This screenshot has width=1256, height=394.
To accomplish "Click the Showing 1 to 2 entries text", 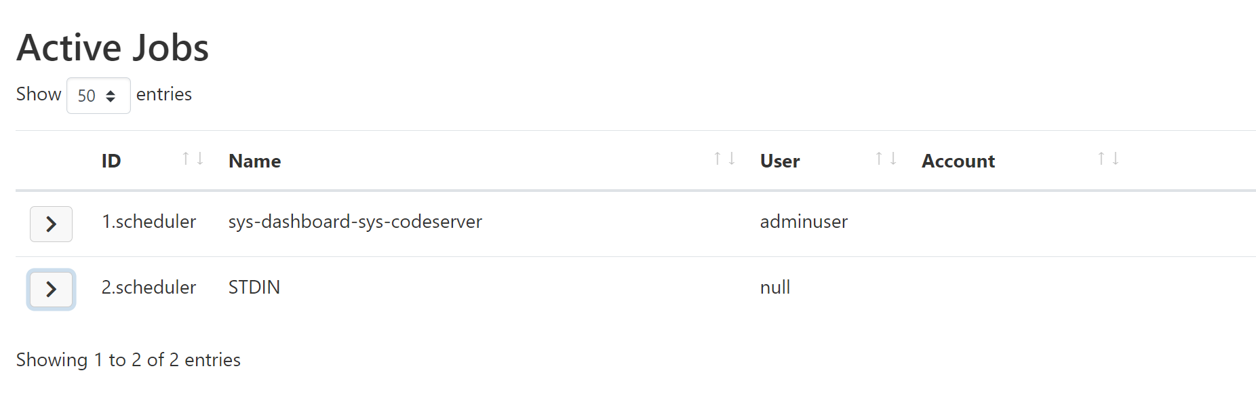I will 129,360.
